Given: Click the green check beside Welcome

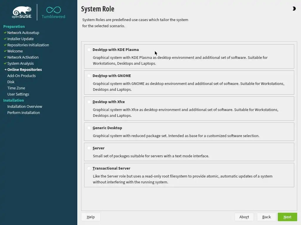Looking at the screenshot, I should pos(5,51).
